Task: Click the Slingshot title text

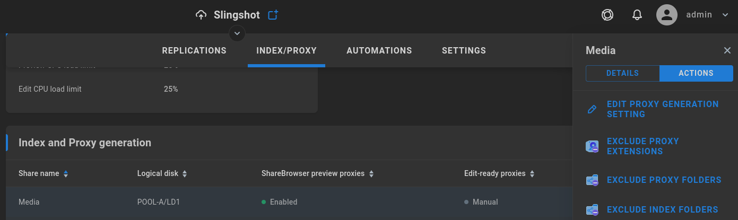Action: click(x=237, y=15)
